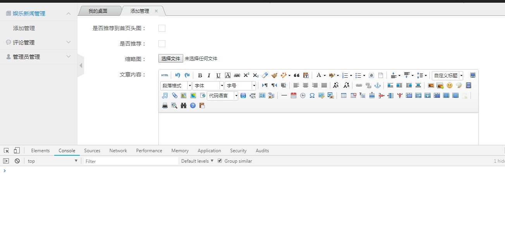Insert a table

coord(344,95)
